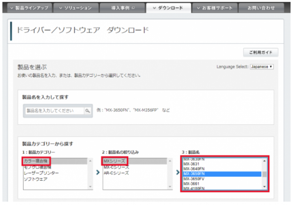Viewport: 292px width, 205px height.
Task: Select MX-3650FV in the product list
Action: pyautogui.click(x=222, y=179)
